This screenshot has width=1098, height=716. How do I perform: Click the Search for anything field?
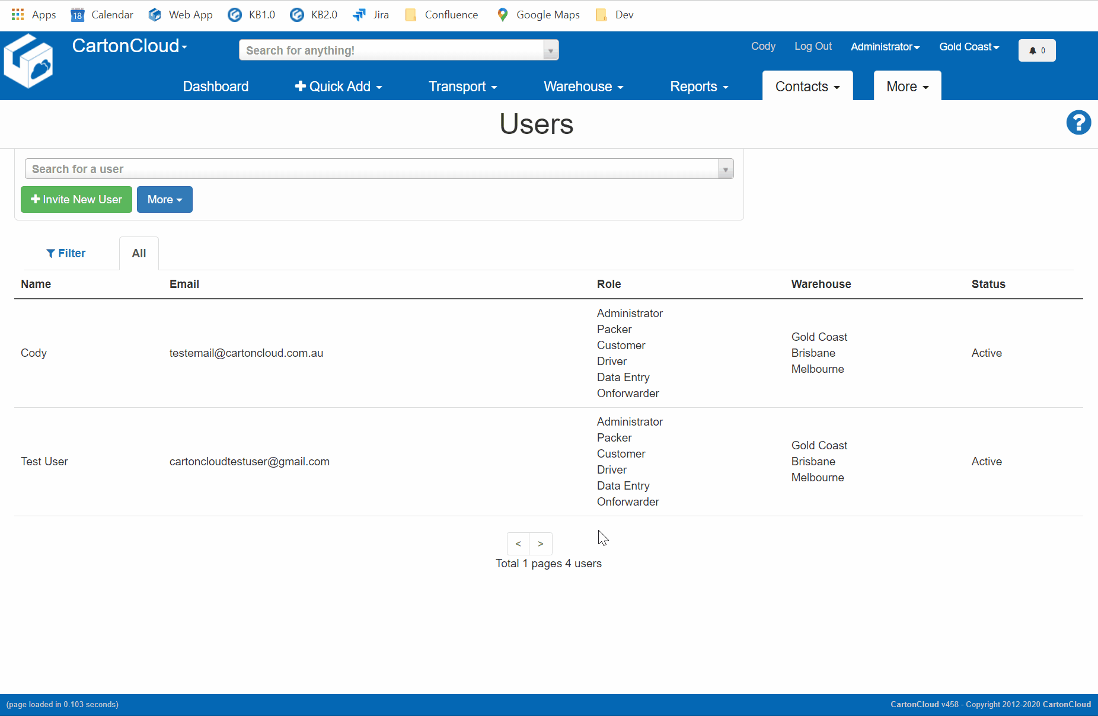pyautogui.click(x=391, y=50)
